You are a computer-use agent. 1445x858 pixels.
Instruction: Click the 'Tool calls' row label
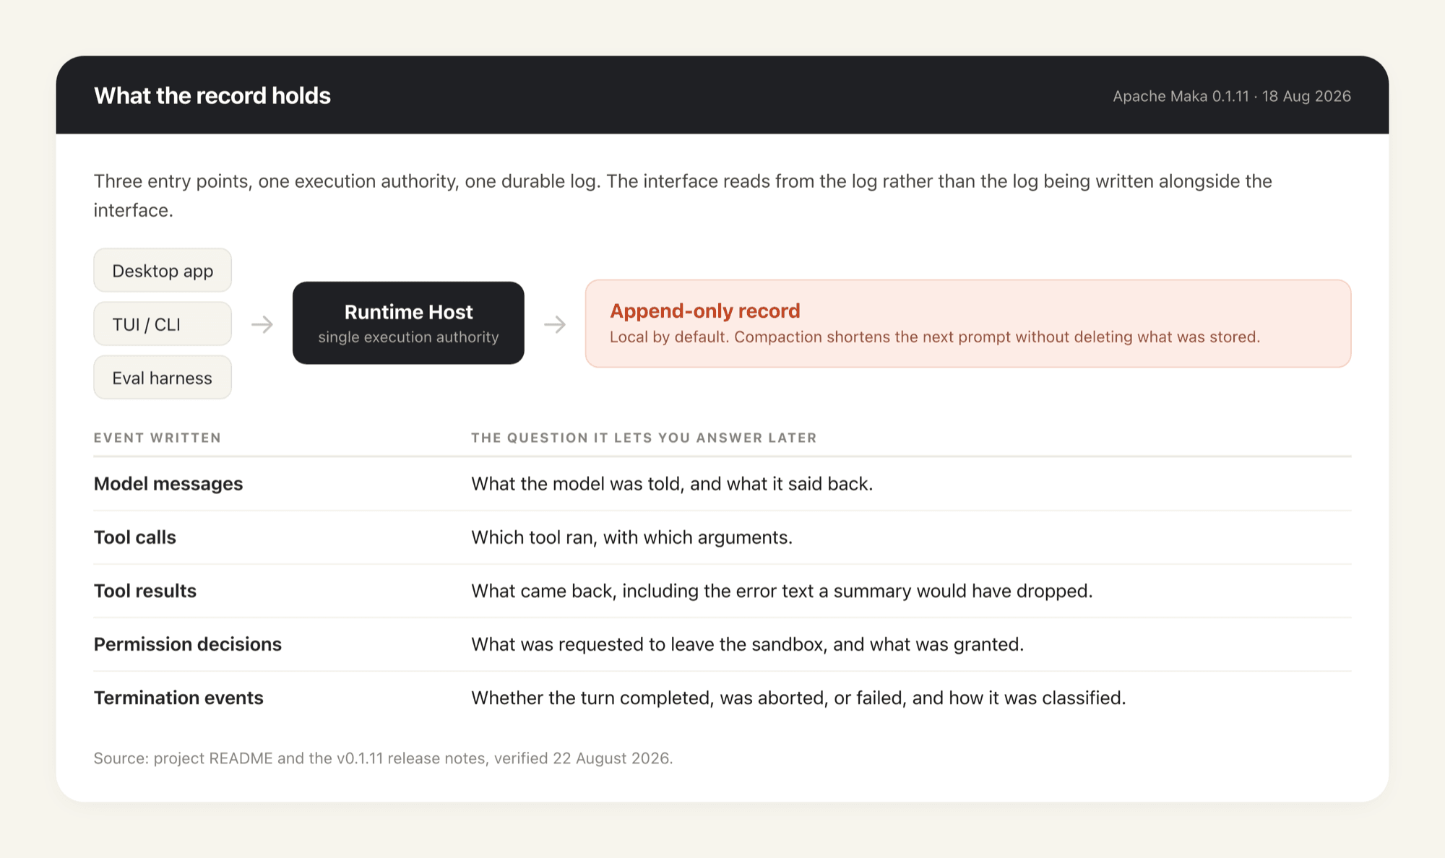[x=135, y=537]
